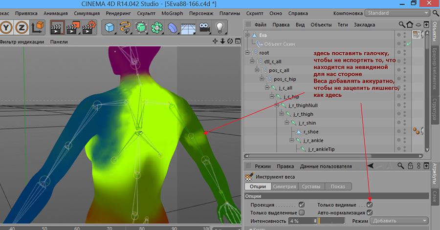Viewport: 440px width, 230px height.
Task: Collapse the root object in hierarchy
Action: 248,53
